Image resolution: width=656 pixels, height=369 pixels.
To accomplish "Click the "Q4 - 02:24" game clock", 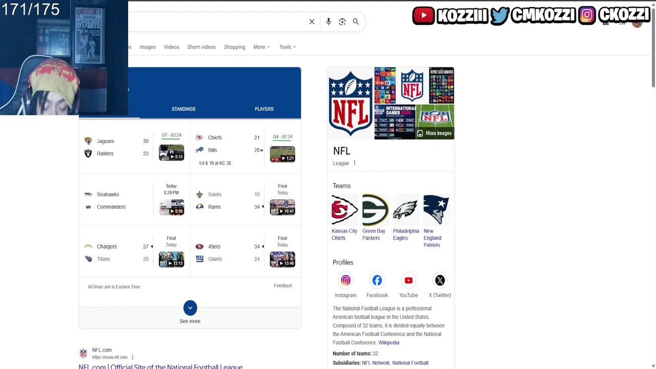I will (282, 137).
